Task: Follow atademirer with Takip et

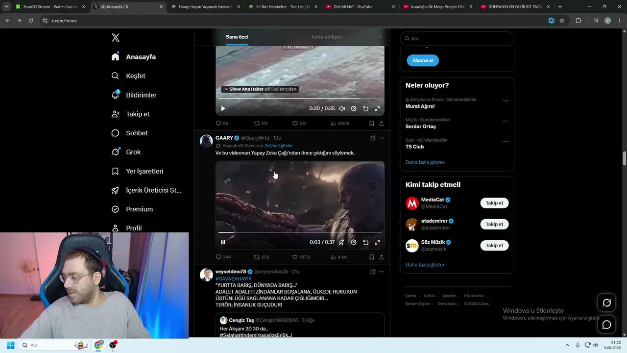Action: [x=494, y=224]
